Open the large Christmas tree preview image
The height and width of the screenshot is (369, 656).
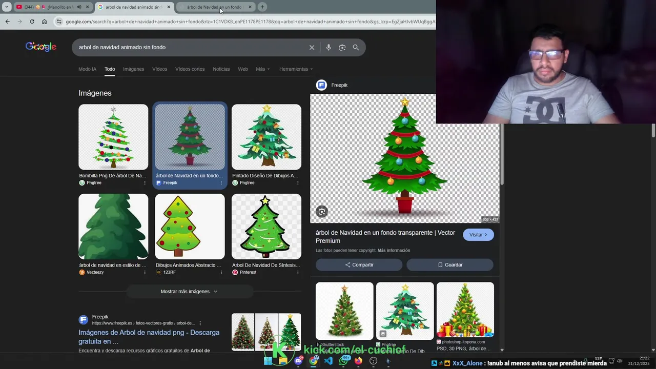405,158
